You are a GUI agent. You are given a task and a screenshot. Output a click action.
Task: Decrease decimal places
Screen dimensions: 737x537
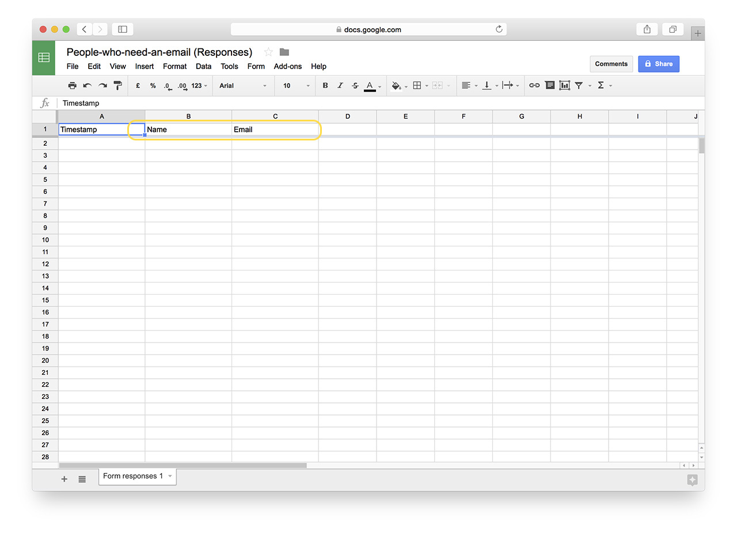point(168,86)
